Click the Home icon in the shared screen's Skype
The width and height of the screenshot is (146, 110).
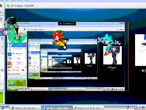click(24, 29)
